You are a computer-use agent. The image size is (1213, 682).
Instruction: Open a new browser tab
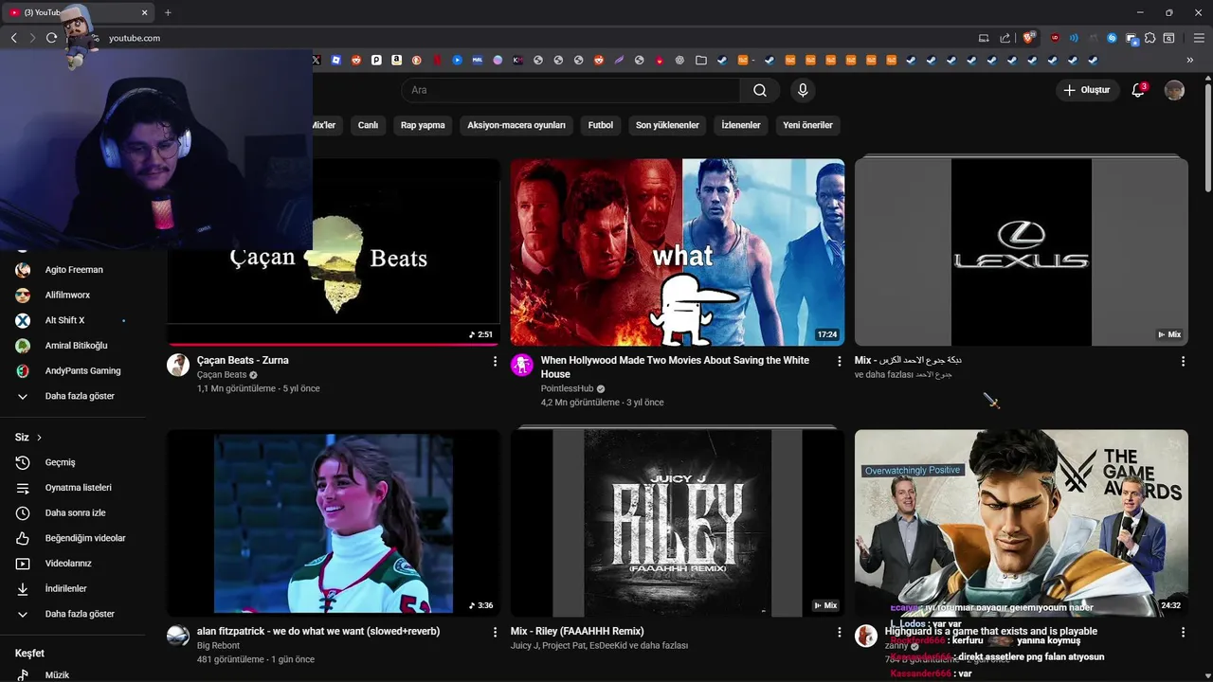tap(168, 12)
